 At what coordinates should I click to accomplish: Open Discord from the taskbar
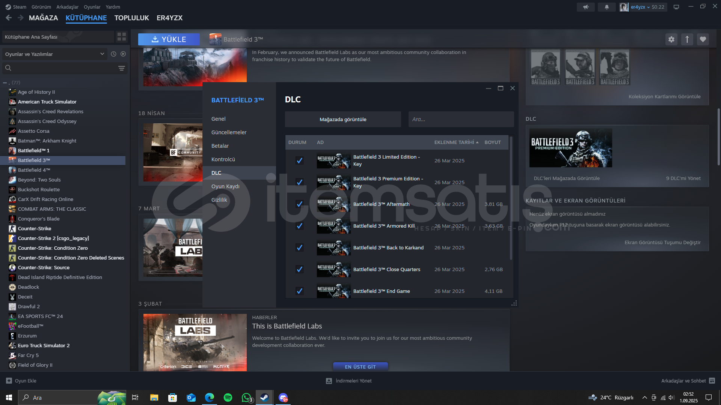283,397
